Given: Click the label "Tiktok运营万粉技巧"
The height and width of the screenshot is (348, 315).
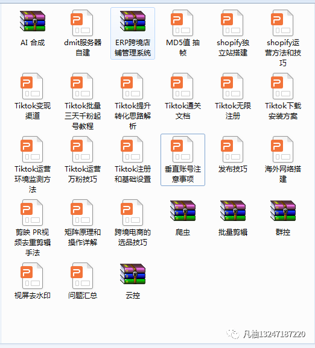Looking at the screenshot, I should (83, 174).
